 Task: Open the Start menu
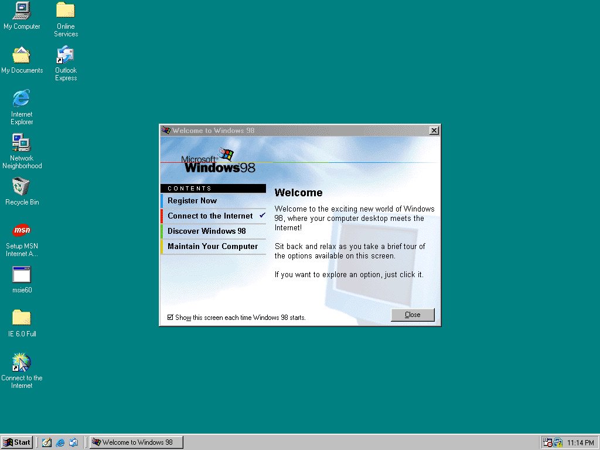click(x=17, y=442)
